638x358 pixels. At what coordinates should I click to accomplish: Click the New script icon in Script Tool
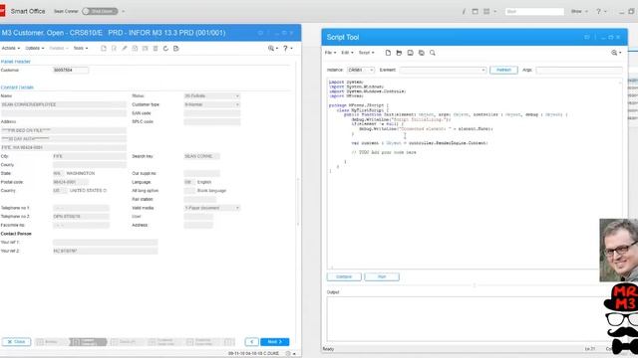(388, 53)
